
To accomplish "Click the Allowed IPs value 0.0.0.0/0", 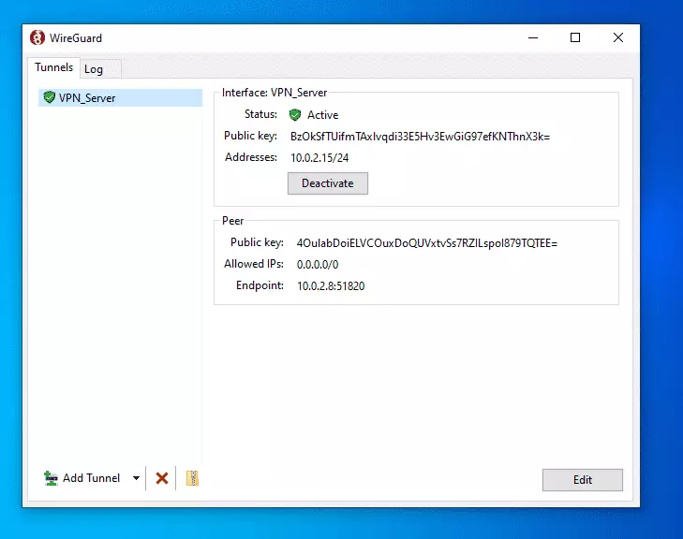I will 318,265.
